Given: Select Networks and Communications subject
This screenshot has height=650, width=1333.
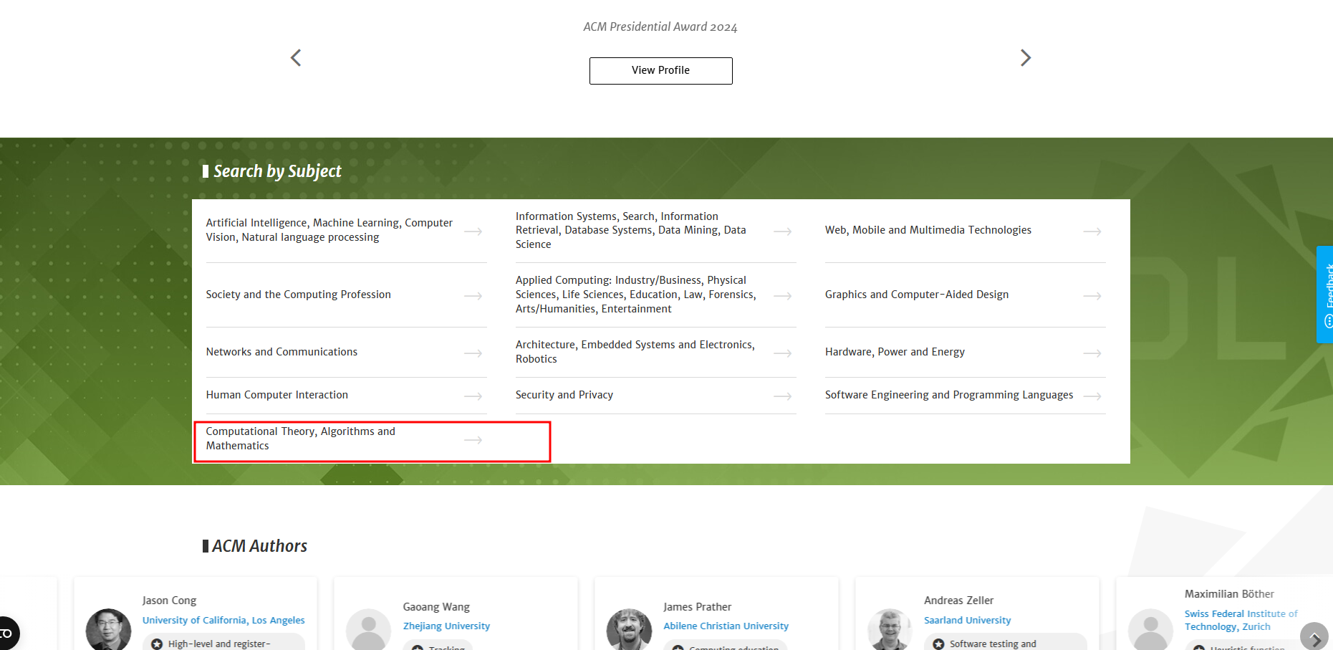Looking at the screenshot, I should [281, 352].
